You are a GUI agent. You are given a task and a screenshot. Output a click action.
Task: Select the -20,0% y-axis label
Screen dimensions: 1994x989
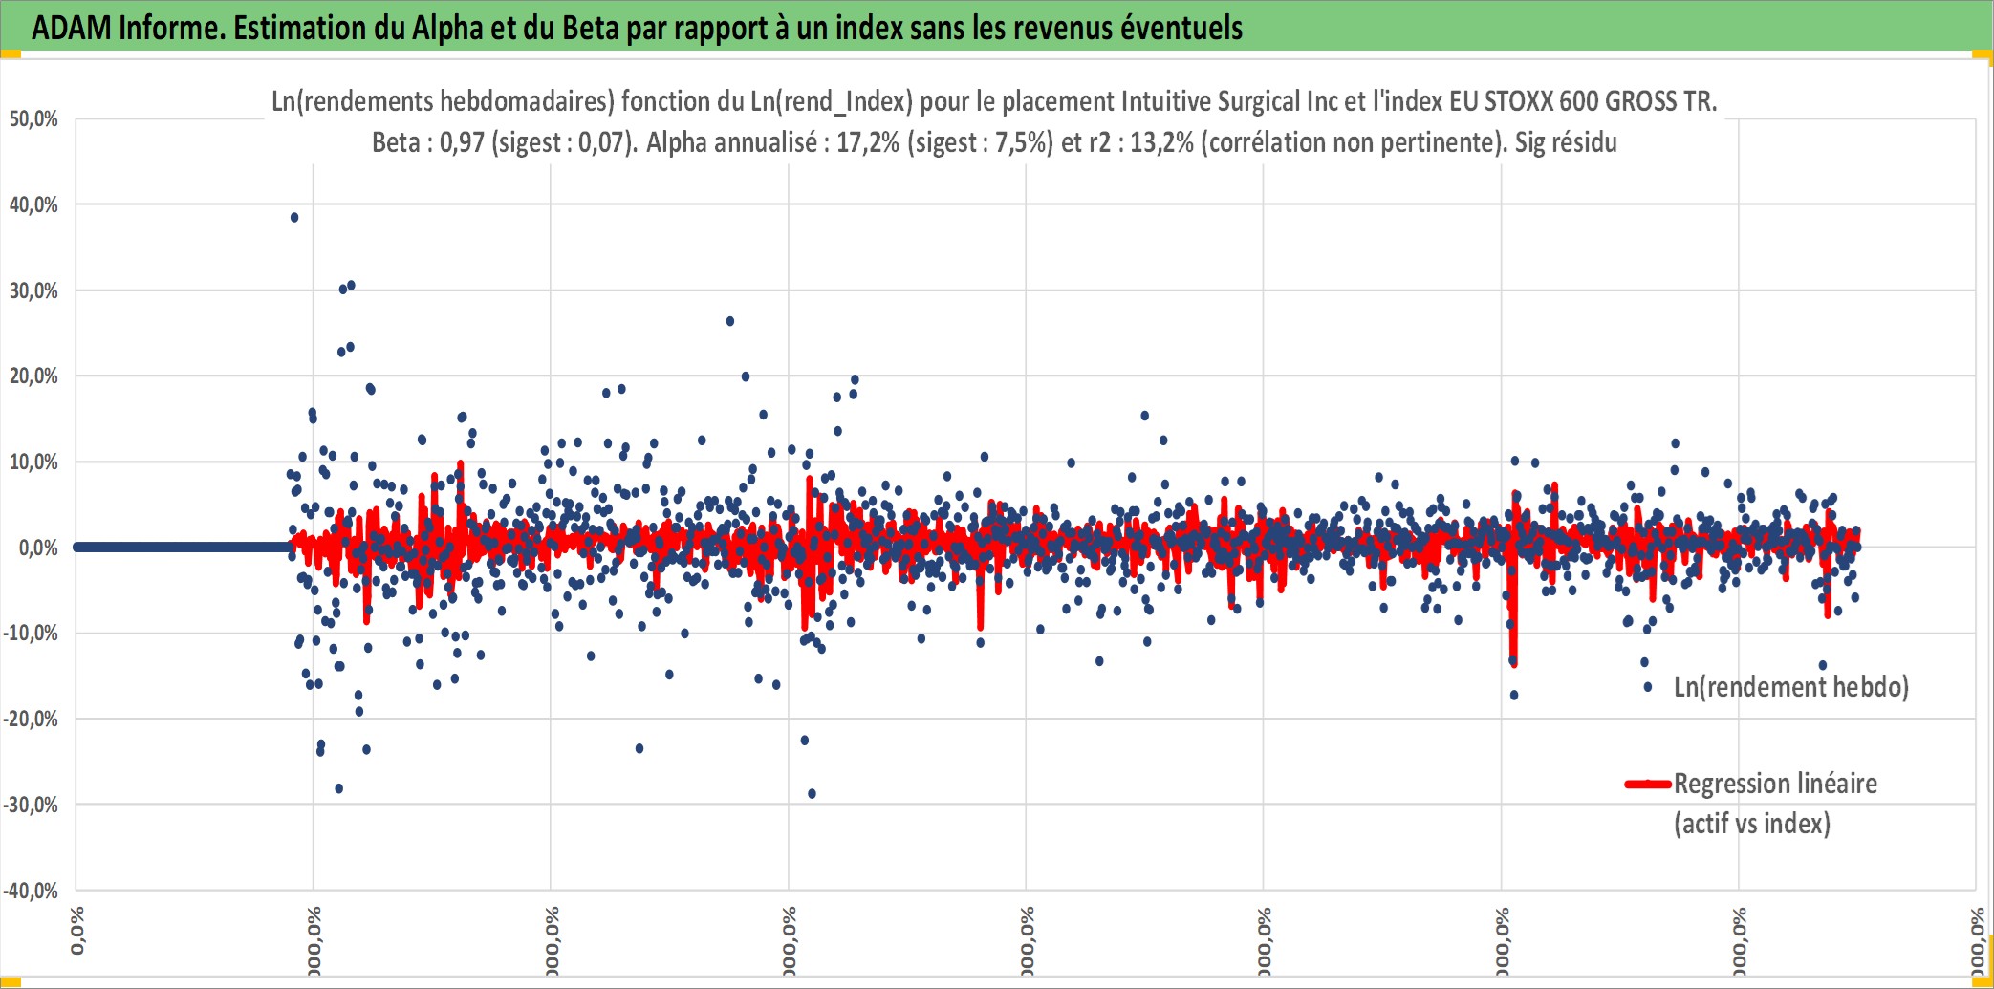31,719
